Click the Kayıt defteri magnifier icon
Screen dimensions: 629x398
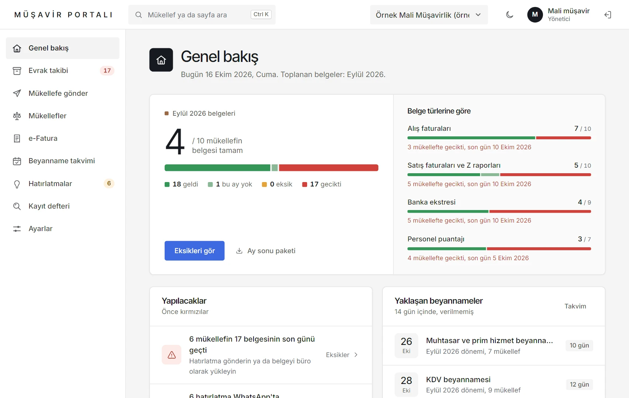click(x=17, y=206)
